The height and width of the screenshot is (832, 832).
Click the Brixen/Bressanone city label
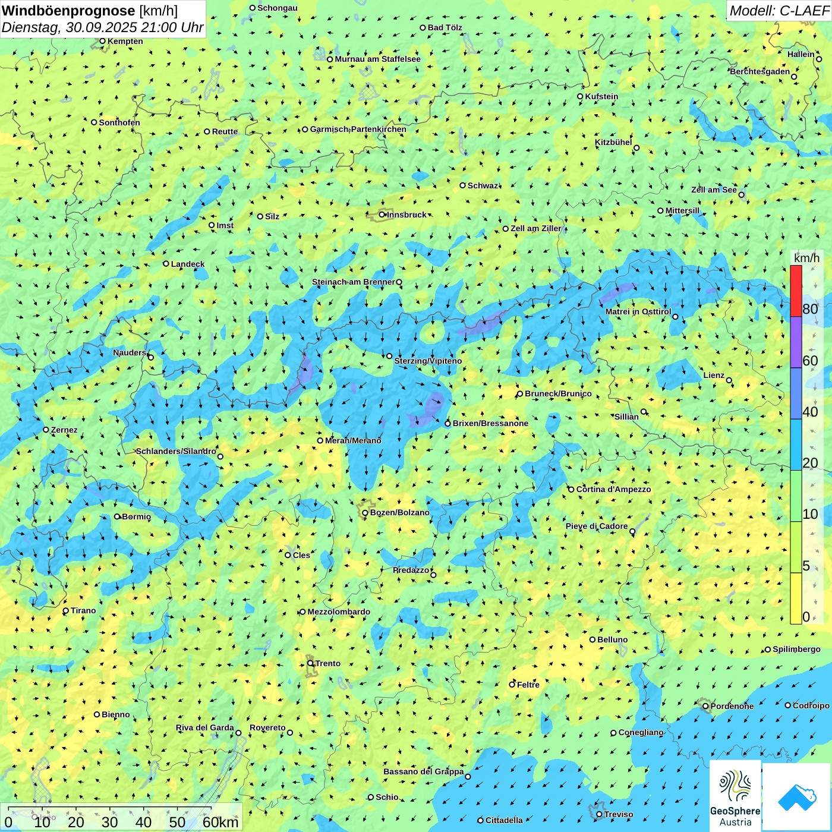pyautogui.click(x=490, y=423)
